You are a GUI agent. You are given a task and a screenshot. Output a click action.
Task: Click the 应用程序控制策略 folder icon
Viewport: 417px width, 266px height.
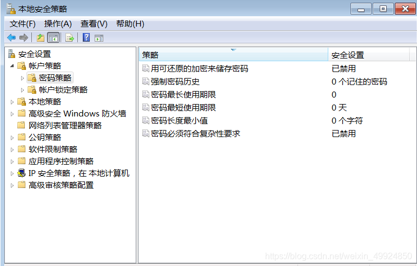[22, 161]
